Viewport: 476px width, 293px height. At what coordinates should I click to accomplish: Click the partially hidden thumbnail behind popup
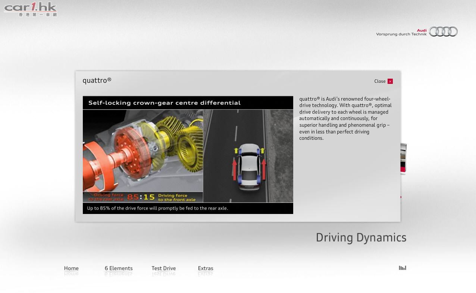(x=403, y=158)
